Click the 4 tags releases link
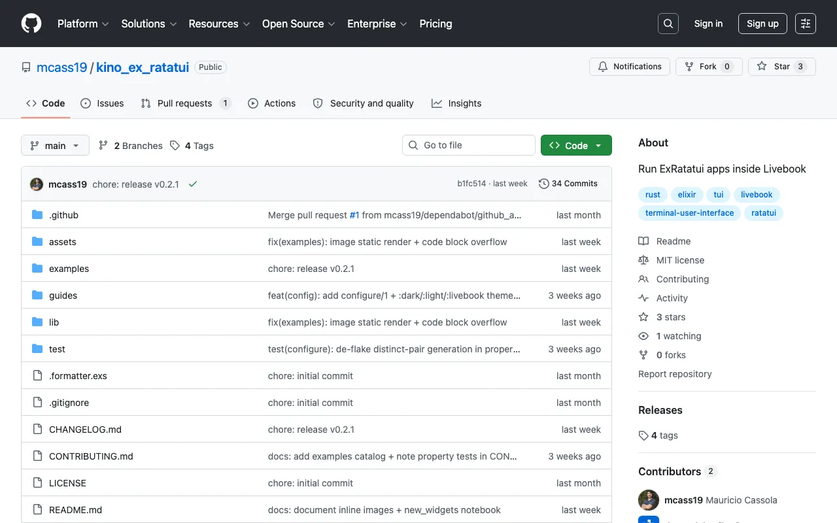 (658, 435)
